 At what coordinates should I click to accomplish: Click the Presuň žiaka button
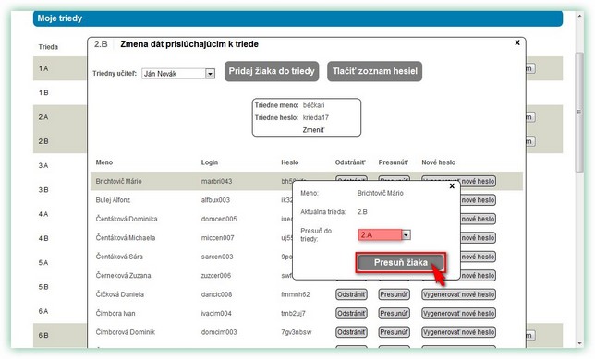[x=401, y=262]
